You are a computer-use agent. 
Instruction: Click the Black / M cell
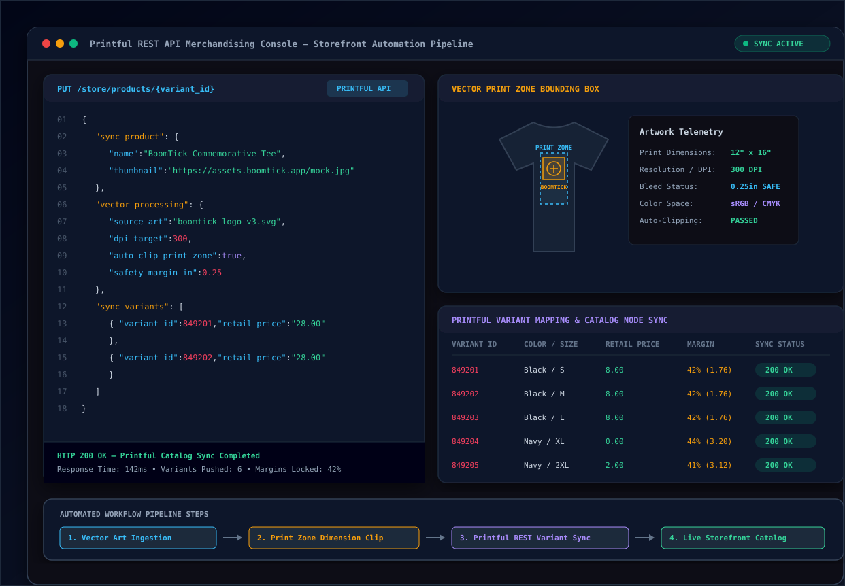tap(544, 394)
